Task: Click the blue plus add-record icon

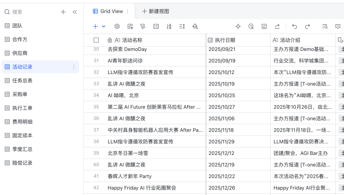Action: pyautogui.click(x=95, y=26)
